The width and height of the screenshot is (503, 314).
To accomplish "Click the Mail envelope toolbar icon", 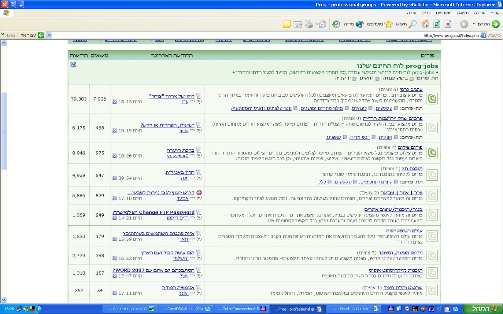I will [323, 24].
